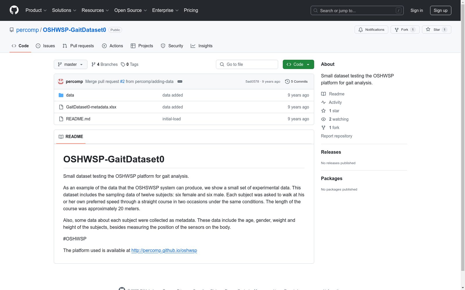Click the README book icon in file header
The height and width of the screenshot is (290, 465).
coord(61,137)
